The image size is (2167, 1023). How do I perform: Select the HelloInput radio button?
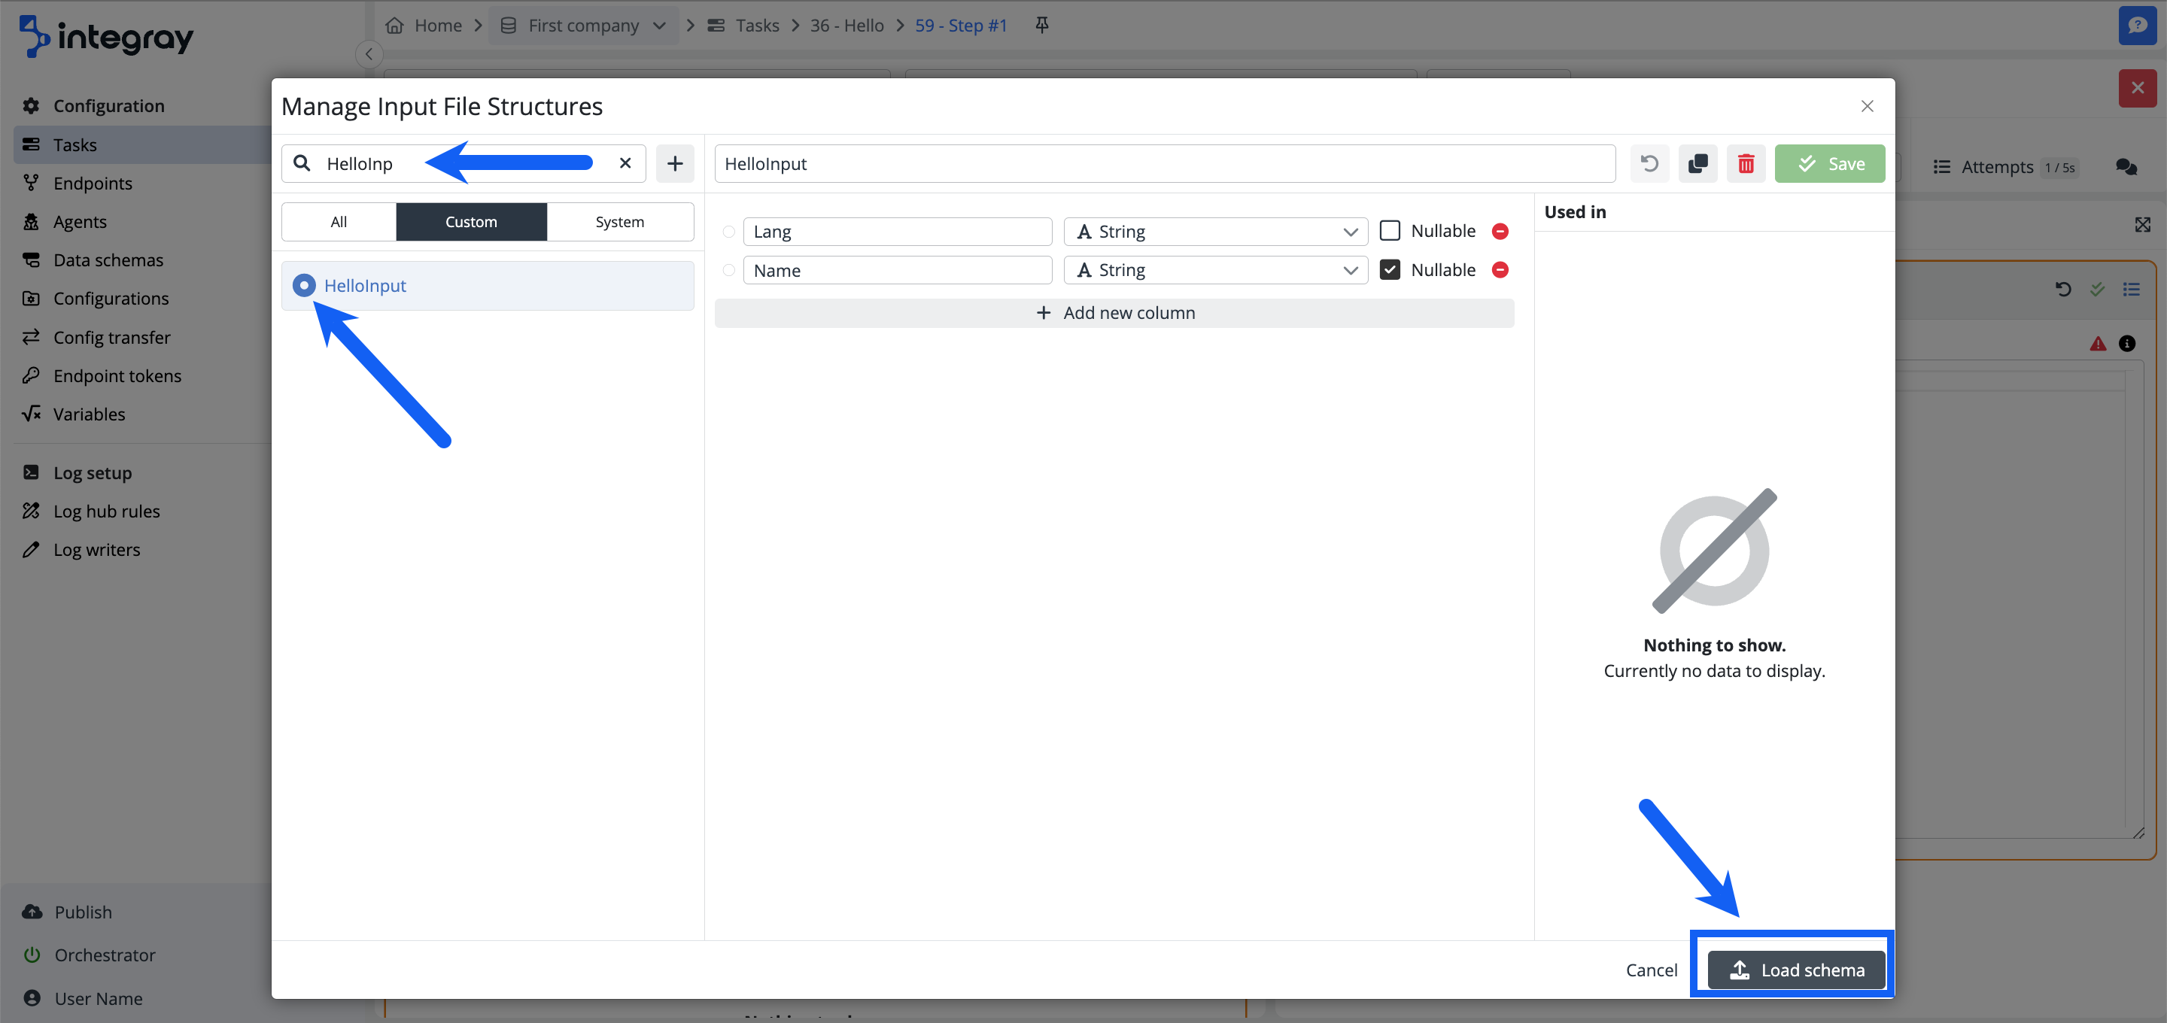point(304,285)
